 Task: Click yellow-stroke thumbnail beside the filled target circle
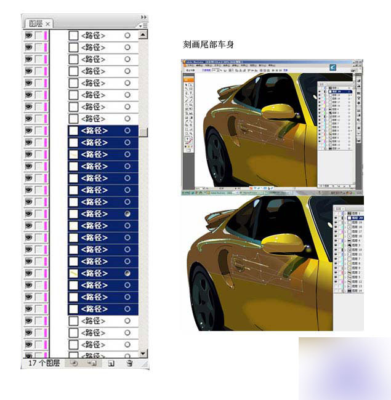point(73,273)
